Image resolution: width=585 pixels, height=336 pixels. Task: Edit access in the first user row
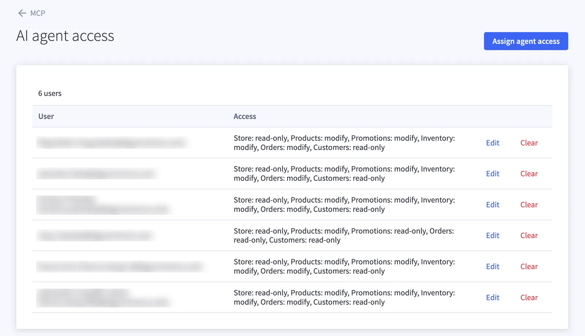coord(492,143)
